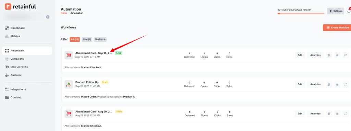This screenshot has height=131, width=351.
Task: Open Analytics for Abandoned Cart Aug 29
Action: tap(315, 114)
